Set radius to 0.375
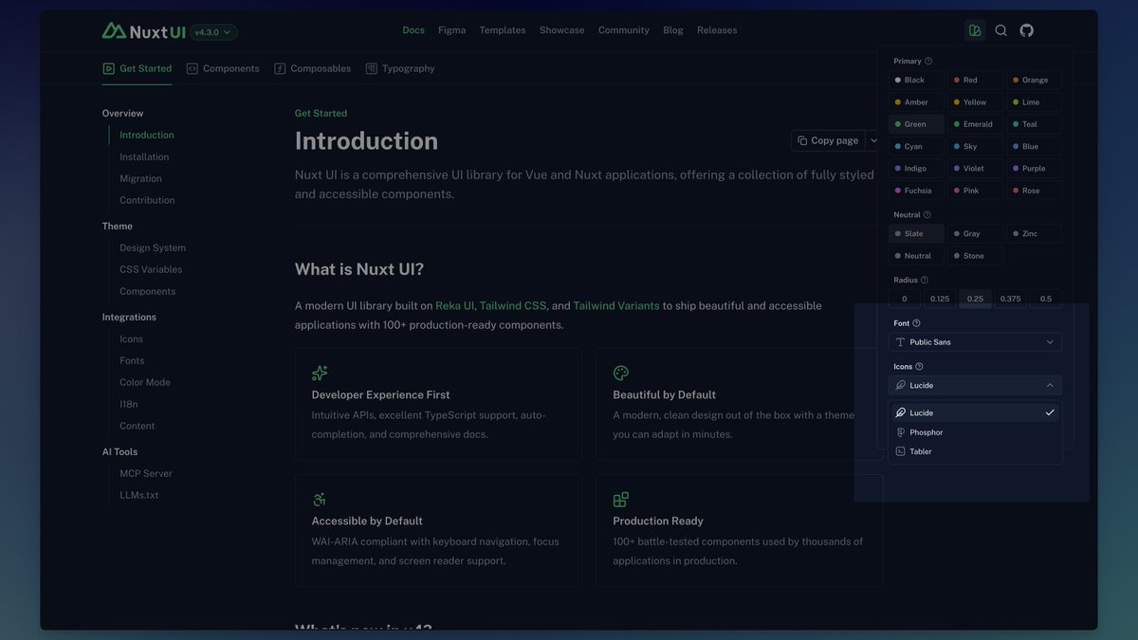 [x=1011, y=299]
